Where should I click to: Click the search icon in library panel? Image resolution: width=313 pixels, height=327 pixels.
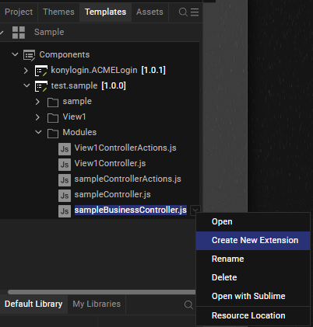coord(188,304)
